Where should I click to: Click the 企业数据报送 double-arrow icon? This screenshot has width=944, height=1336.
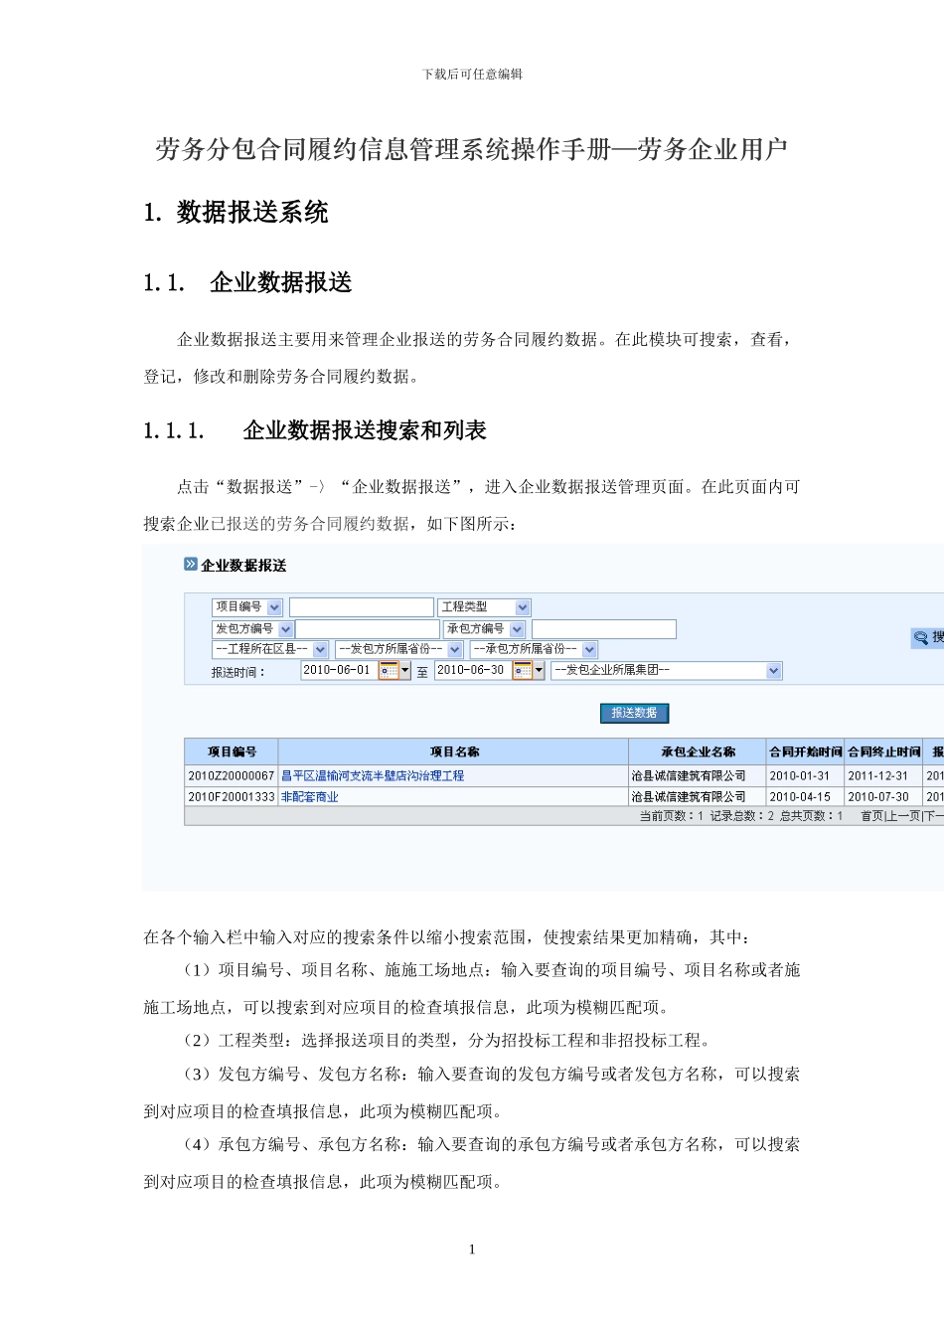pyautogui.click(x=191, y=565)
